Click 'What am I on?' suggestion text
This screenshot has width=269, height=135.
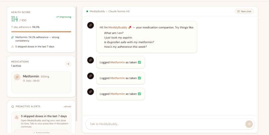(113, 33)
